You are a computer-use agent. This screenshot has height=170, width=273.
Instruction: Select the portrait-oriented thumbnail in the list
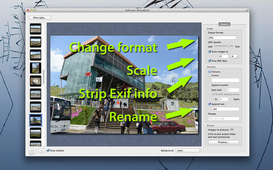pyautogui.click(x=35, y=68)
